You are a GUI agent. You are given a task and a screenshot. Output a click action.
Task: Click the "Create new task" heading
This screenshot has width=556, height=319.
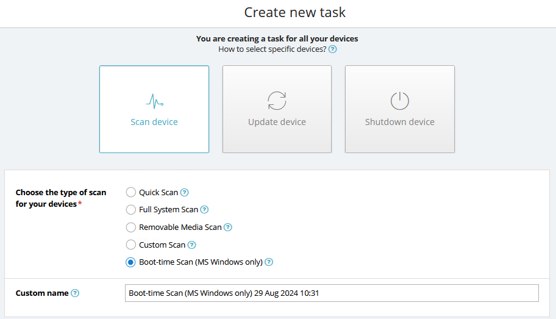point(294,12)
